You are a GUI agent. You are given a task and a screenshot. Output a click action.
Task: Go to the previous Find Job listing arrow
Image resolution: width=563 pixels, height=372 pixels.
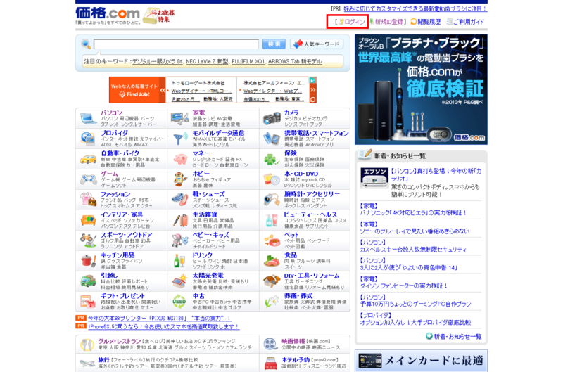[x=163, y=90]
